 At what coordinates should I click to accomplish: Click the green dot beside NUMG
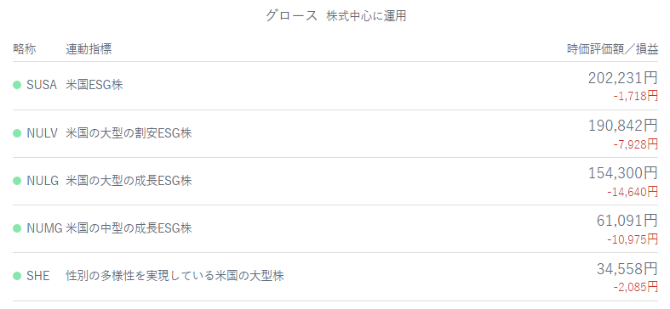click(x=17, y=228)
